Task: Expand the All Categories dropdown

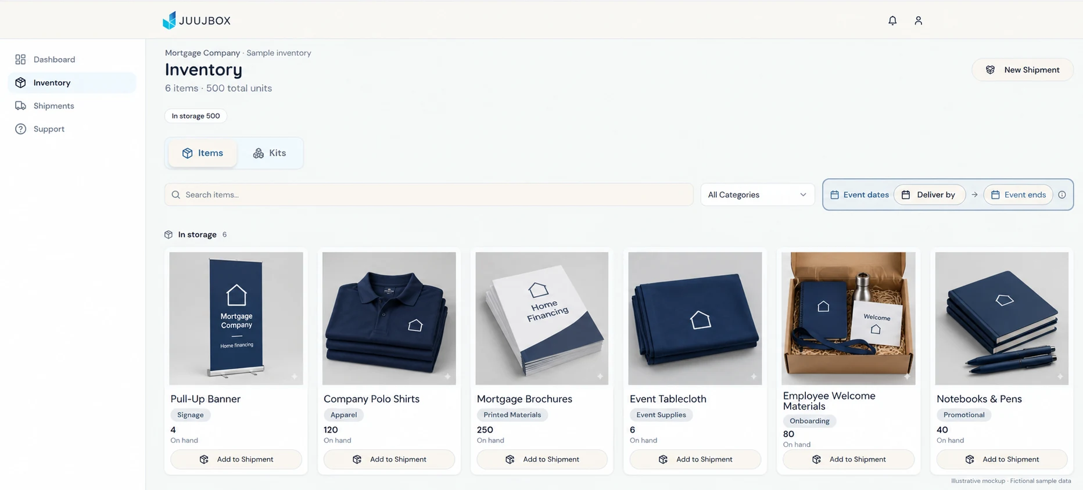Action: tap(757, 194)
